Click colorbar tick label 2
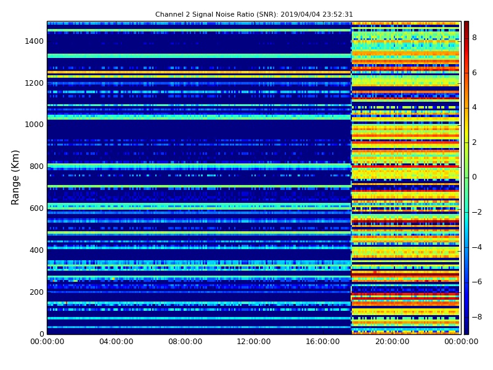The image size is (493, 370). 475,142
